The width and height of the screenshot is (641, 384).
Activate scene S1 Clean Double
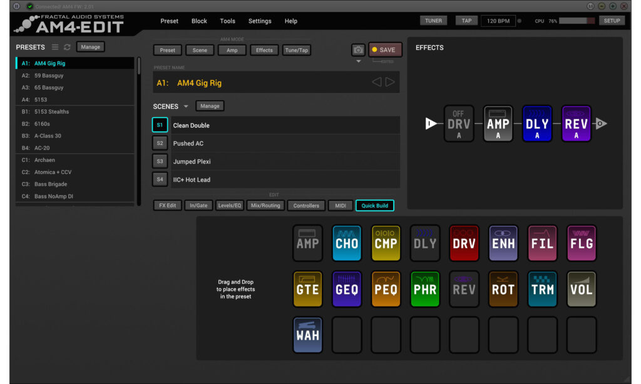160,125
